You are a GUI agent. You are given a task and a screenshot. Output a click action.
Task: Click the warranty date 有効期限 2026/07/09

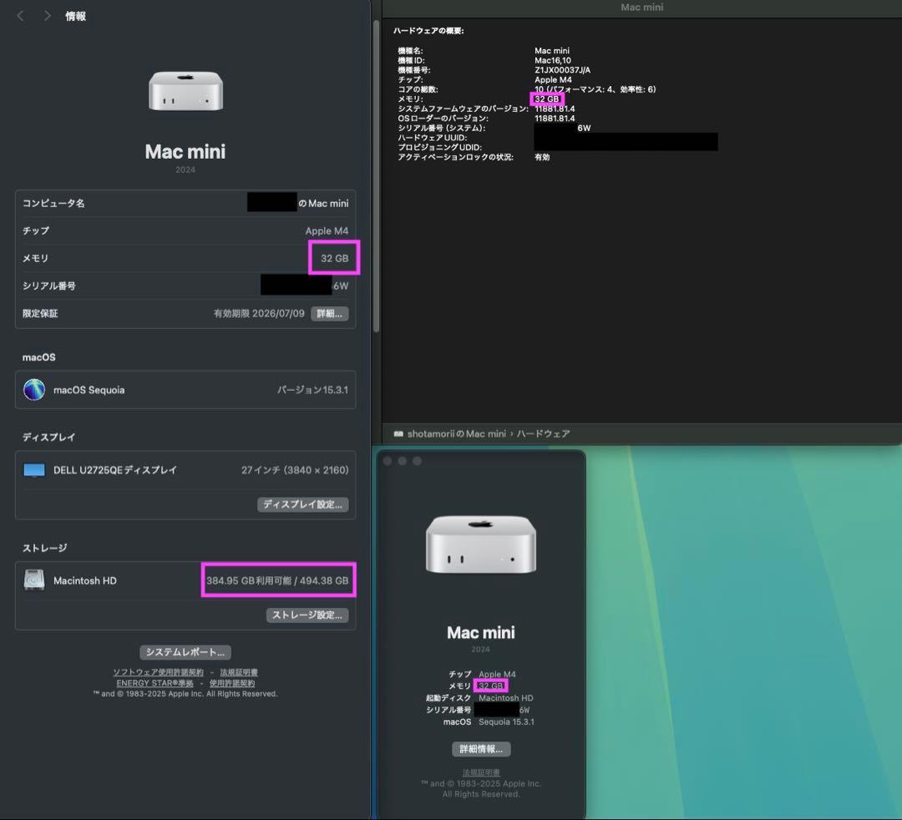259,313
